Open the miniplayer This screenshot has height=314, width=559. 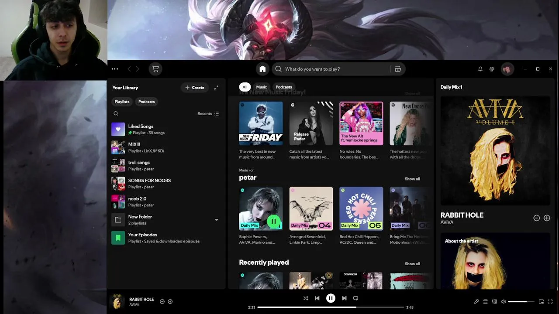(x=541, y=301)
